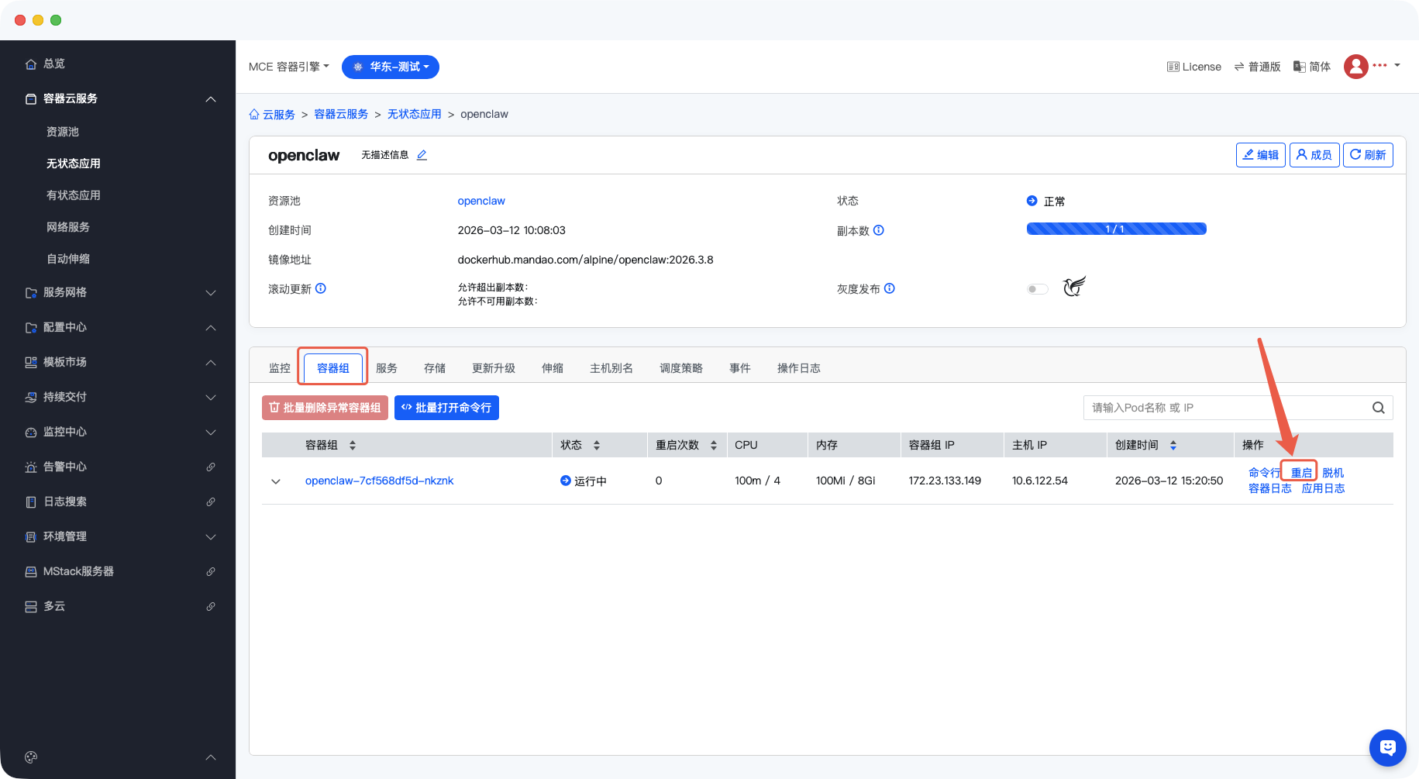Click the theme palette icon in sidebar bottom
1419x779 pixels.
tap(31, 757)
